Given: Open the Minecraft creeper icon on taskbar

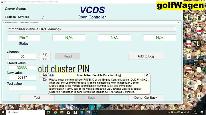Looking at the screenshot, I should click(x=69, y=112).
